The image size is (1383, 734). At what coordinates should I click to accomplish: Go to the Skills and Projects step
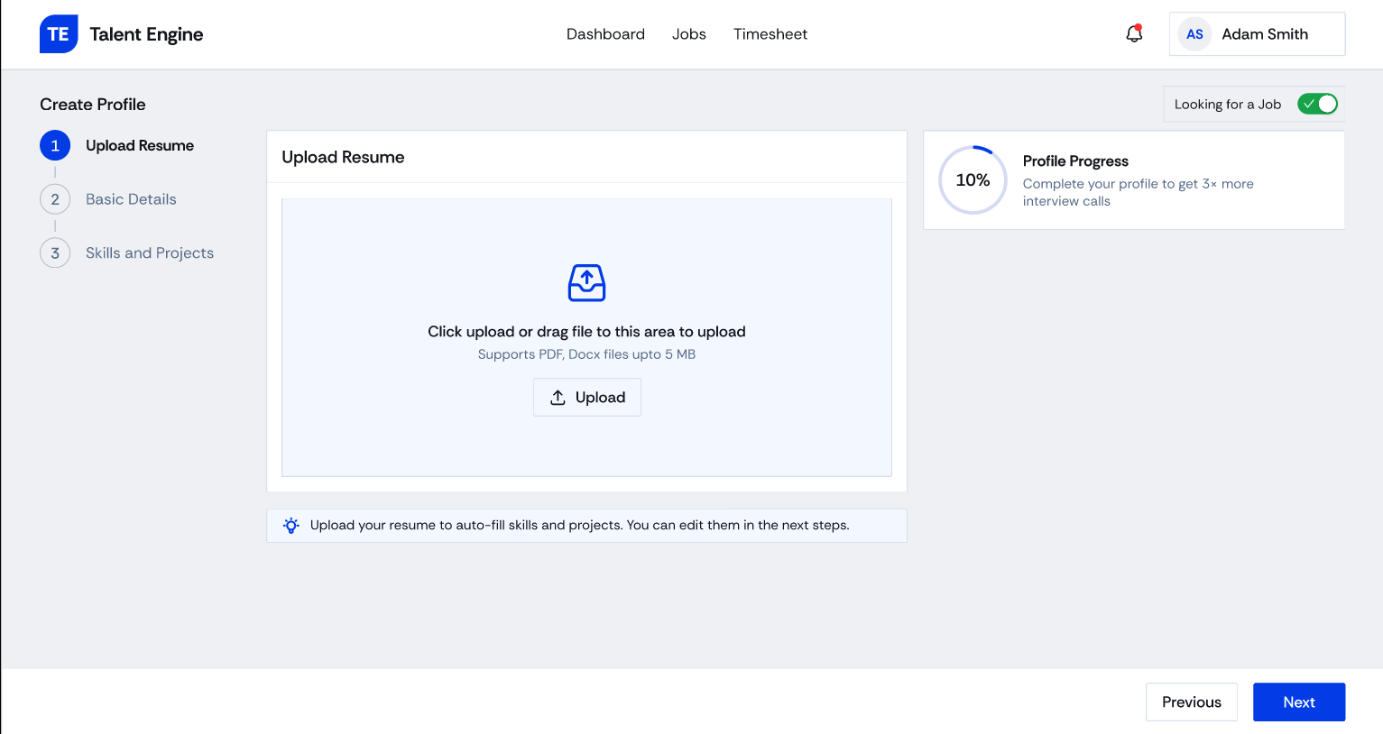point(150,253)
